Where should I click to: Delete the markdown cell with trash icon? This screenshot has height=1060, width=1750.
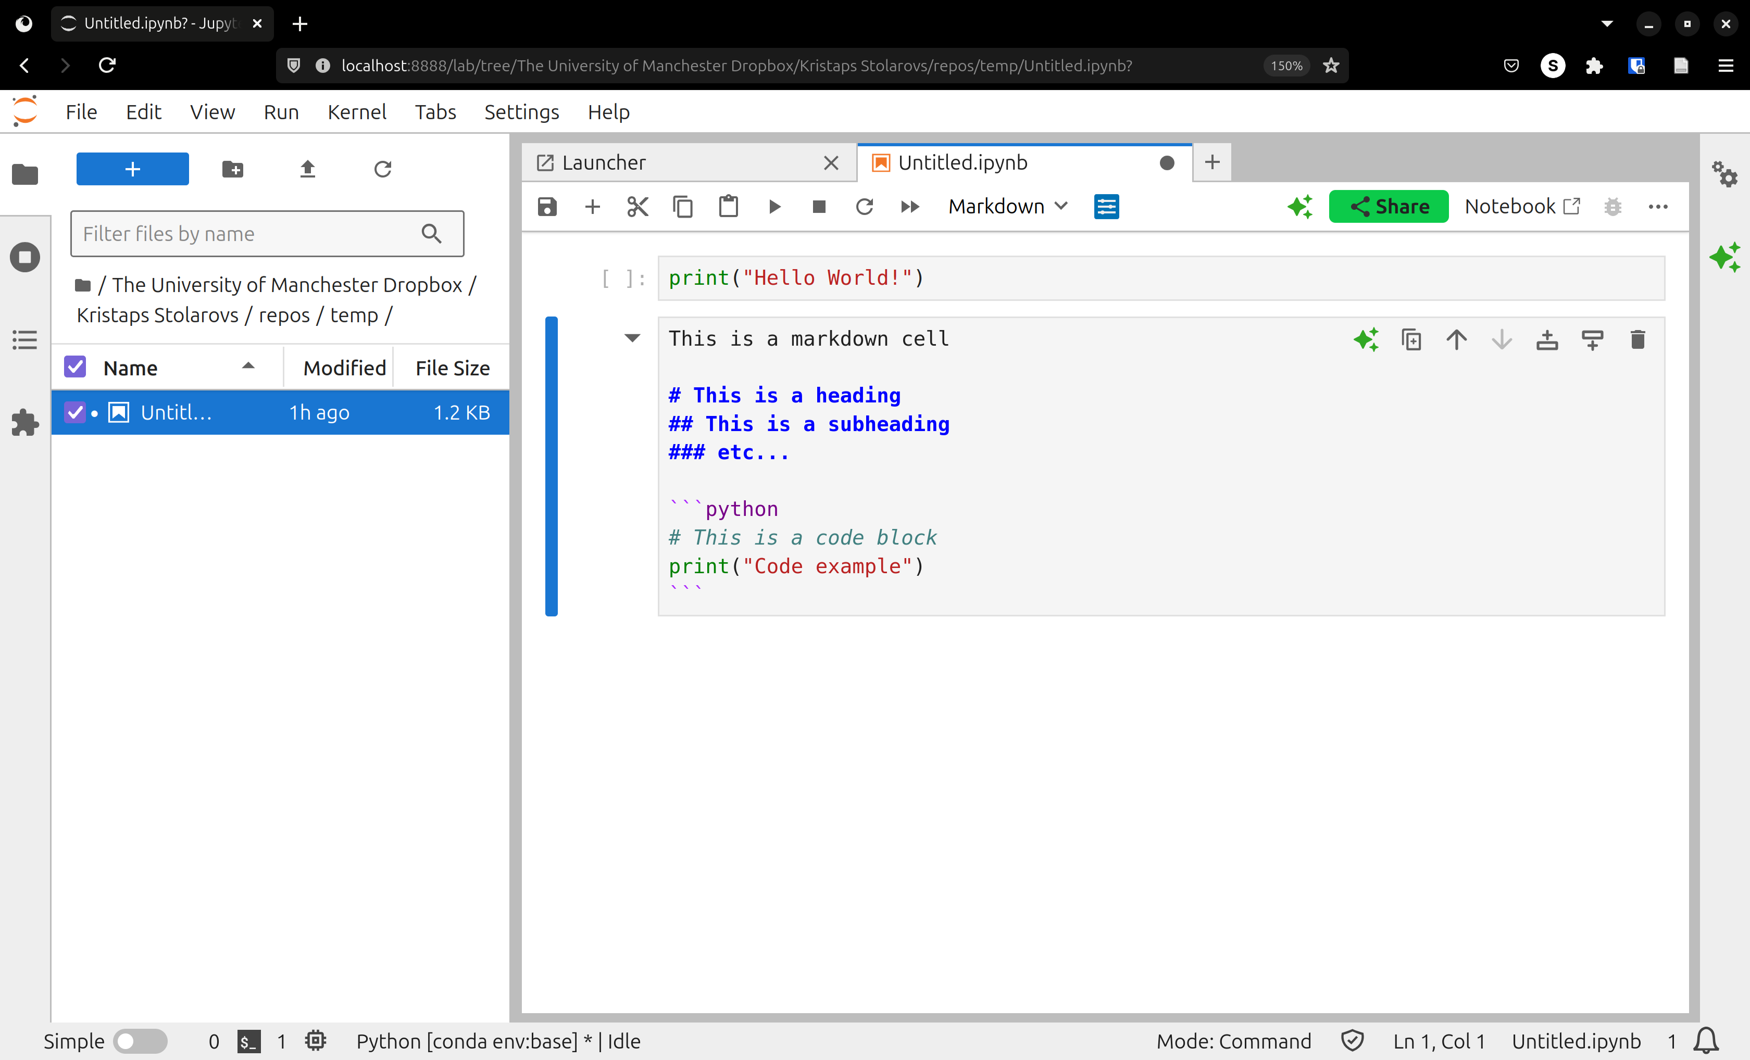(x=1638, y=339)
